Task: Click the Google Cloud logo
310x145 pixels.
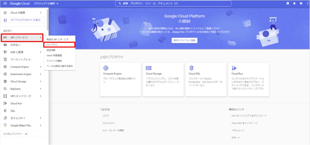Action: 20,3
